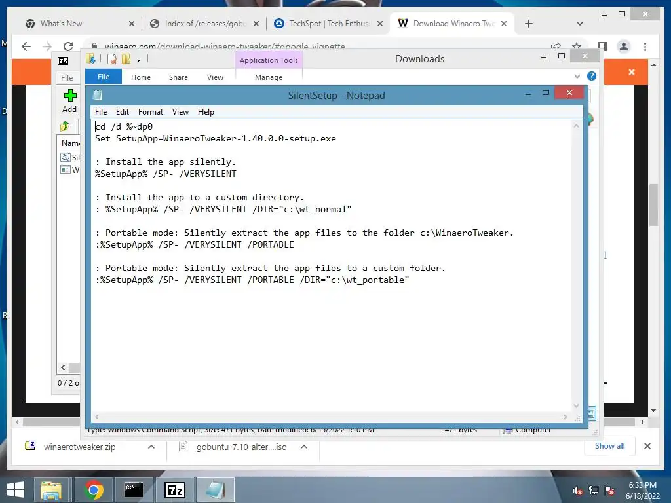671x503 pixels.
Task: Select the WinaeroTweaker exe row in 7-Zip
Action: click(70, 170)
